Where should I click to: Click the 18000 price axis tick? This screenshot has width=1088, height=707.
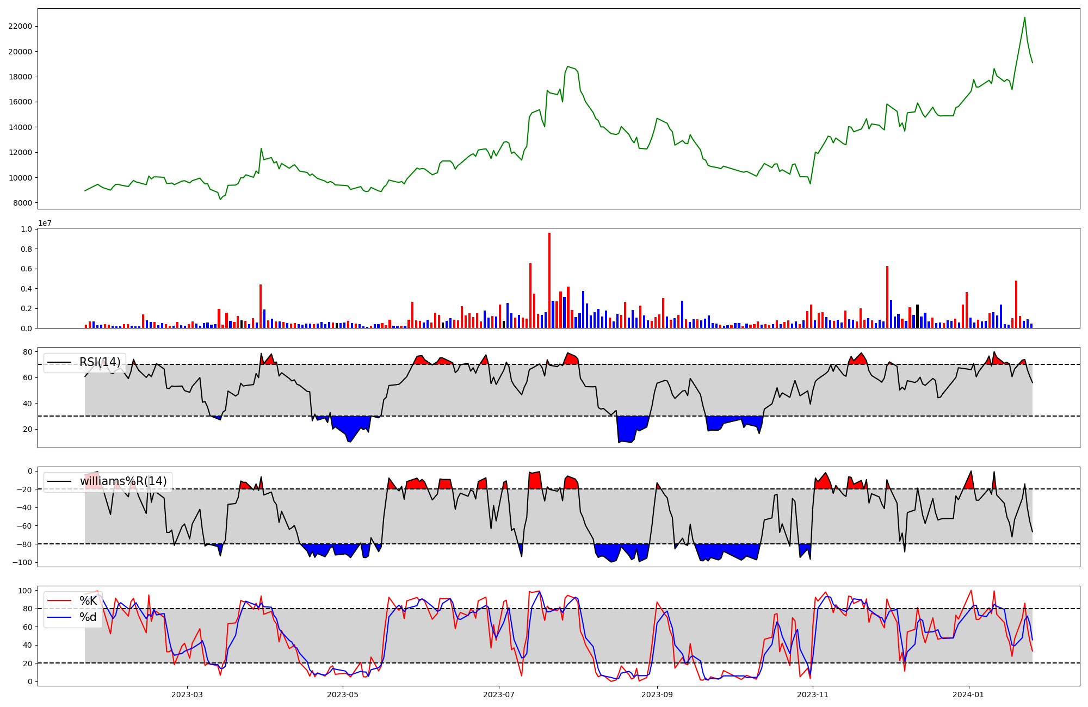click(x=20, y=77)
